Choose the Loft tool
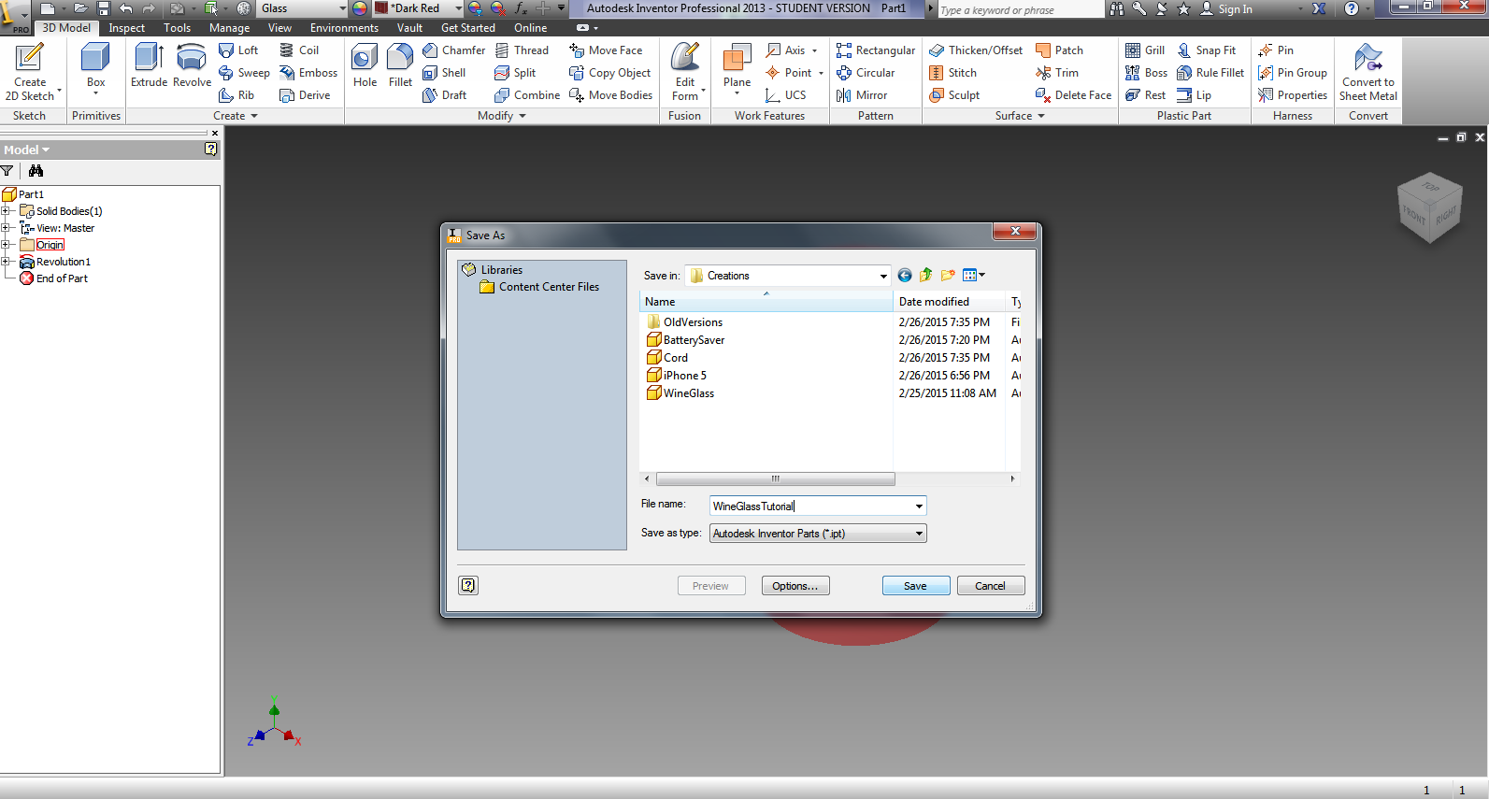Image resolution: width=1489 pixels, height=799 pixels. point(238,50)
